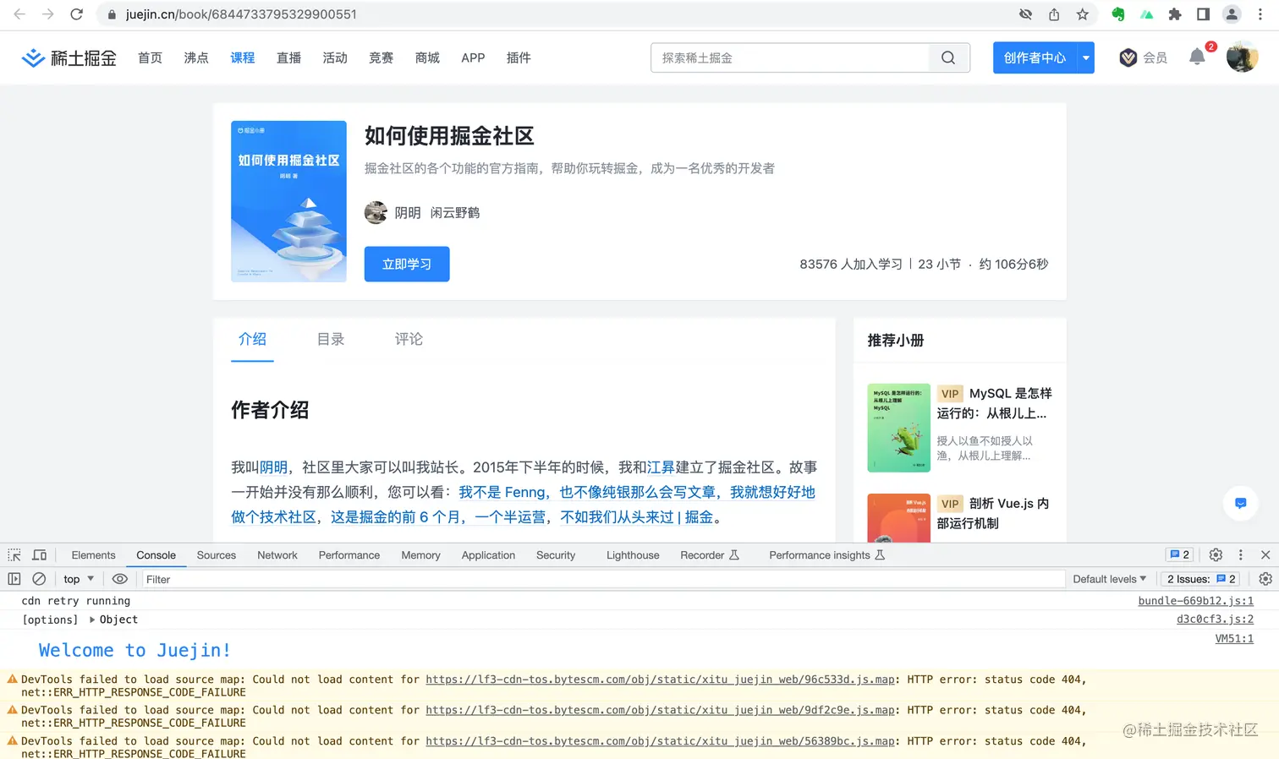Open the 96c533d.js.map URL link
Screen dimensions: 1279x759
coord(660,680)
